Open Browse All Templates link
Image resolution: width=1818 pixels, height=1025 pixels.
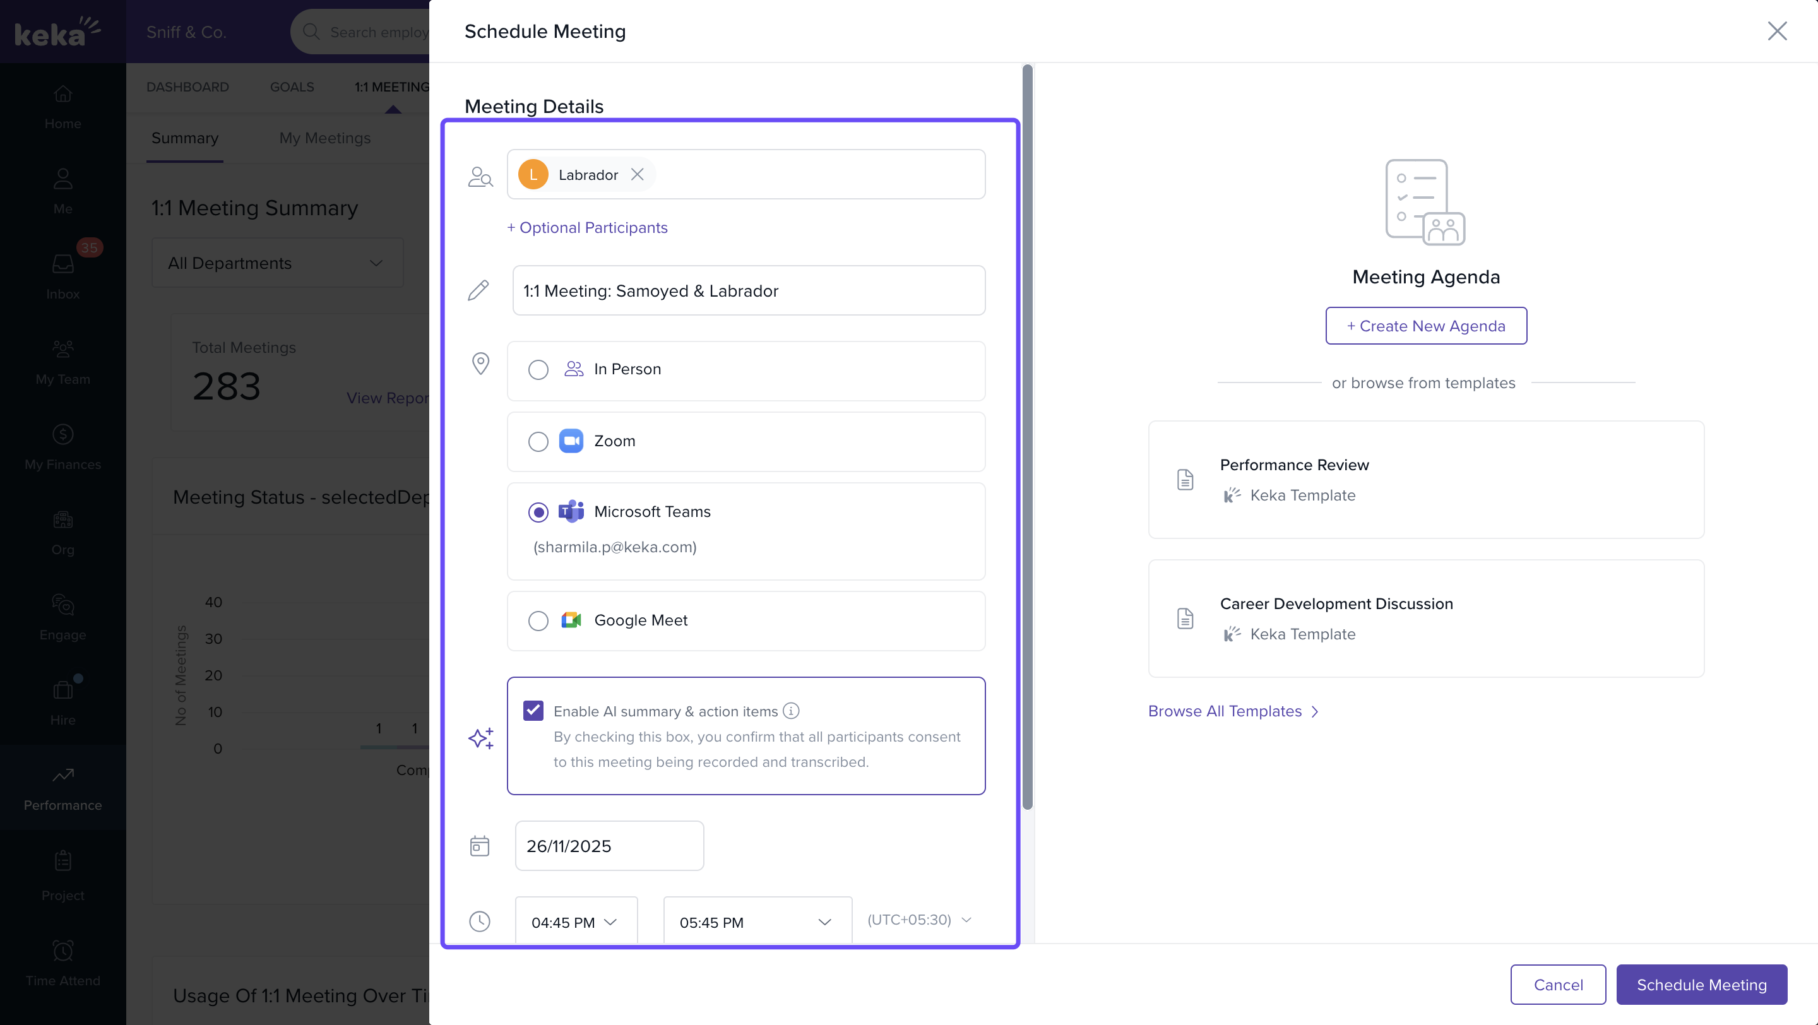pos(1232,711)
